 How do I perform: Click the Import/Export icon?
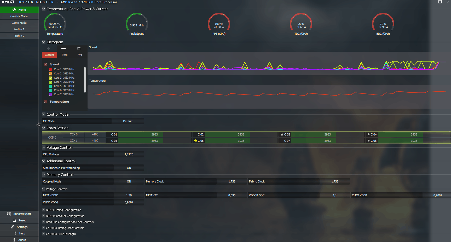tap(9, 214)
